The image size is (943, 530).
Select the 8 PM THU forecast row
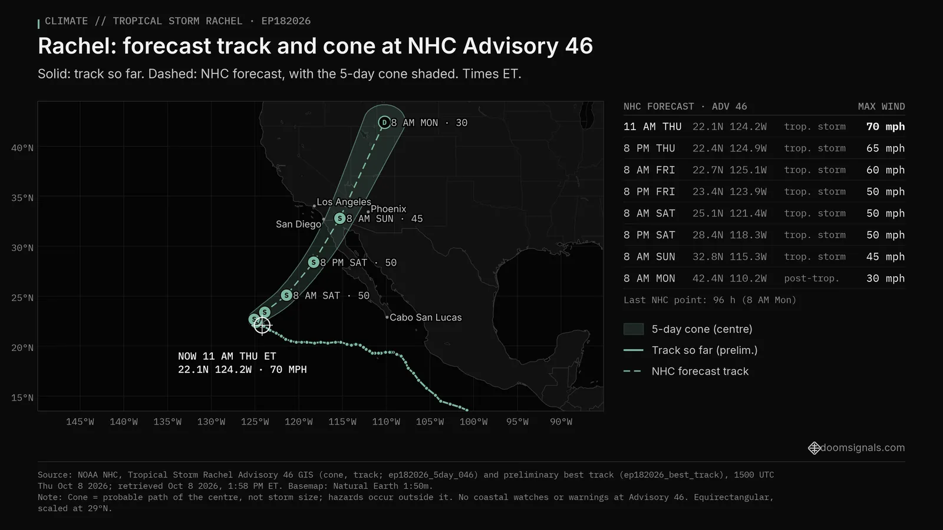[764, 148]
